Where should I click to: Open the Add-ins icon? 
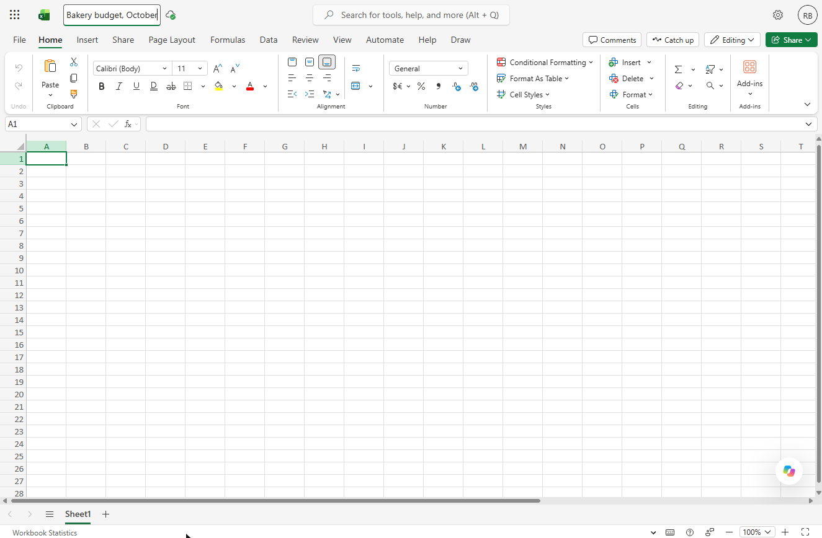(x=749, y=67)
